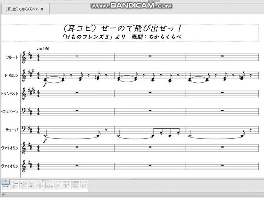264x198 pixels.
Task: Select the treble clef on the F horn staff
Action: pos(24,76)
